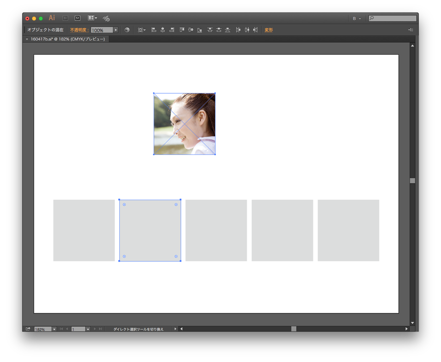Click the 変形 link to open Transform

(x=268, y=30)
